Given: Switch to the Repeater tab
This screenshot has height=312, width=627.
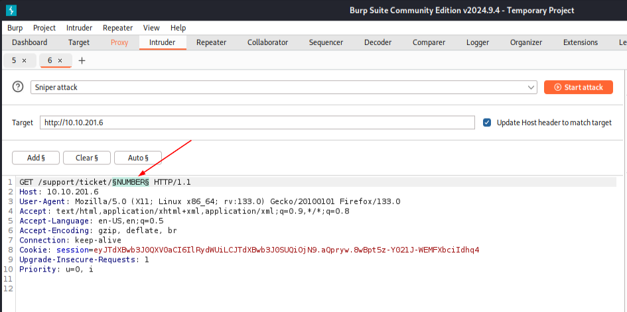Looking at the screenshot, I should point(211,42).
